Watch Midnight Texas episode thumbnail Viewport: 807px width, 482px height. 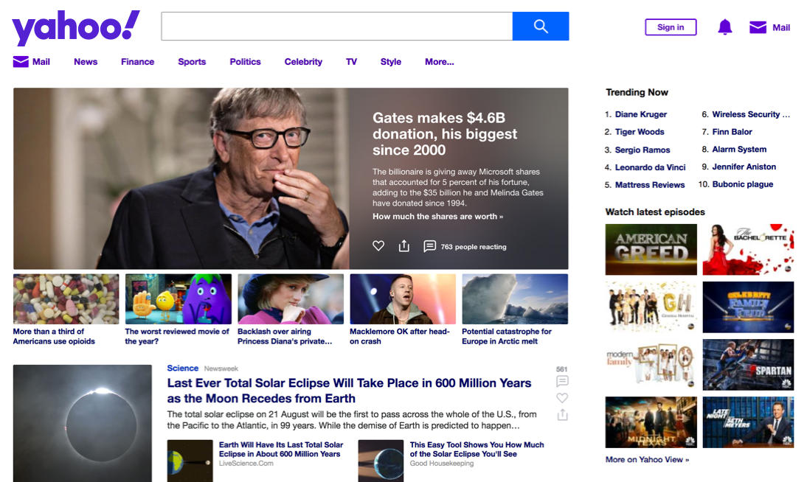click(x=651, y=422)
